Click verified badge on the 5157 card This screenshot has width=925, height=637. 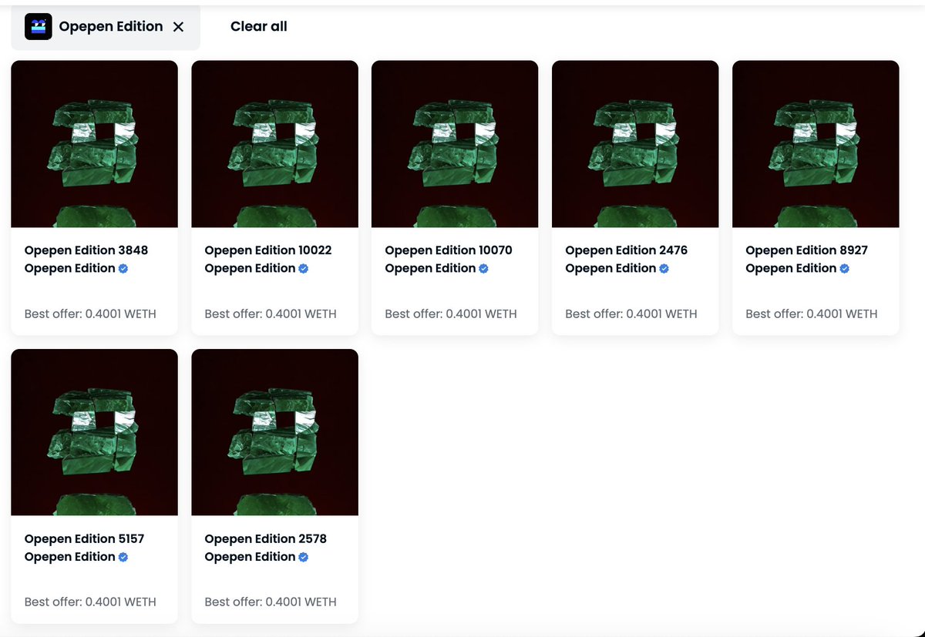pos(123,557)
